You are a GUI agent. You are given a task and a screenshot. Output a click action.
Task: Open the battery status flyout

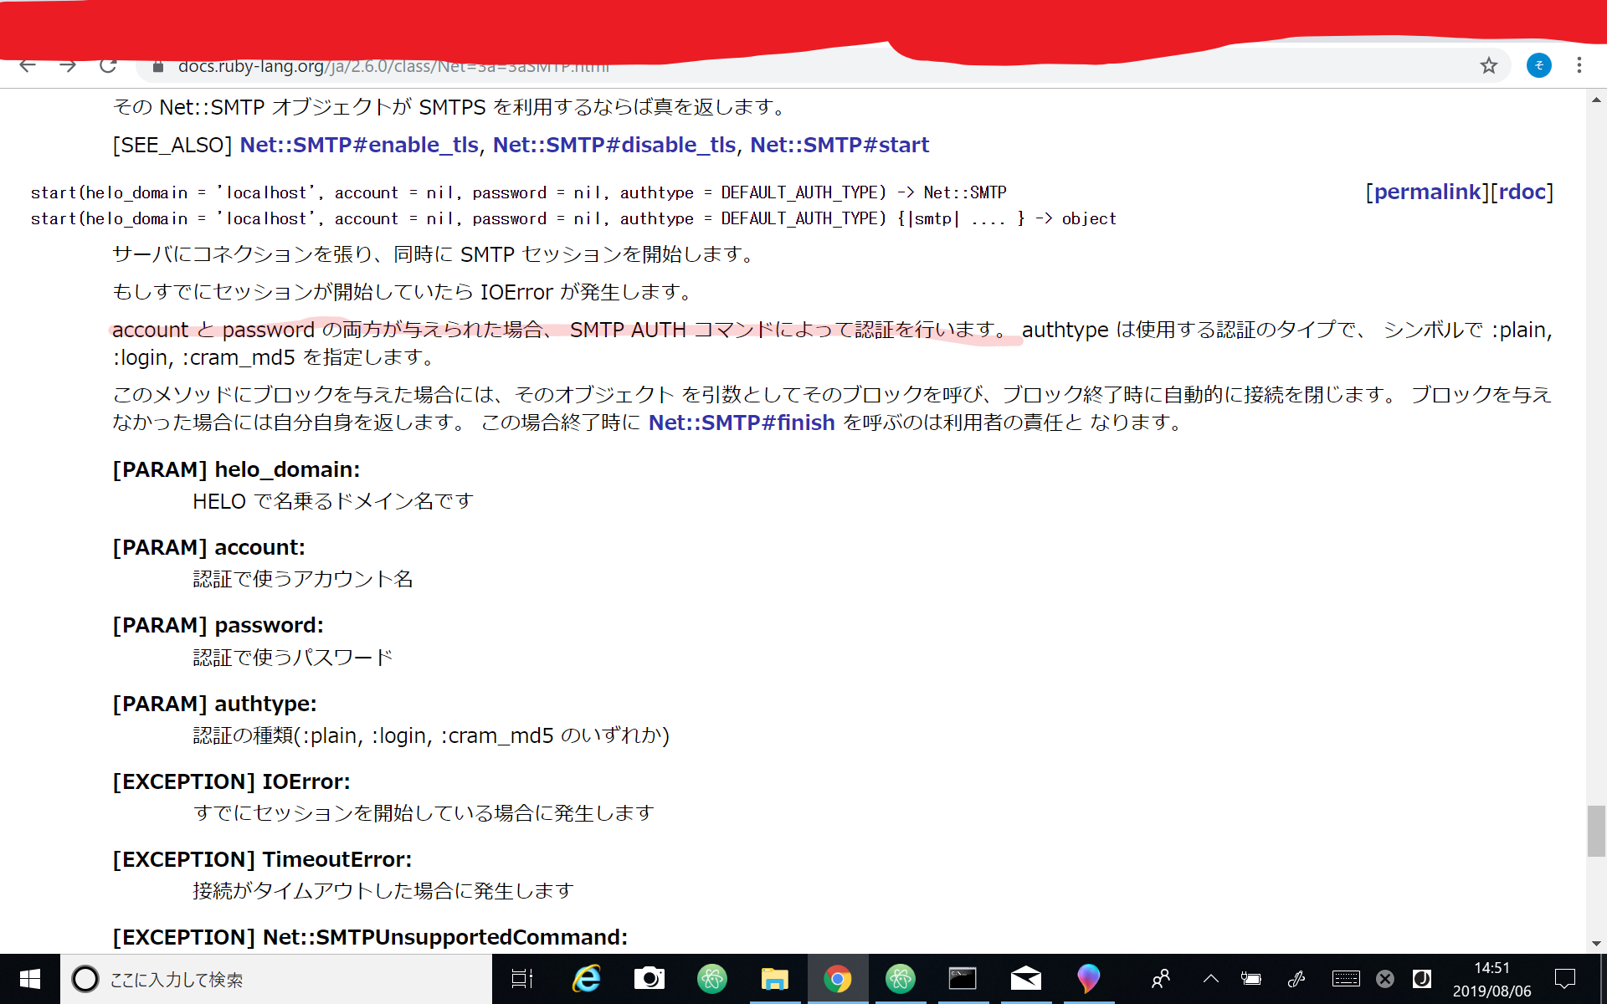point(1251,978)
